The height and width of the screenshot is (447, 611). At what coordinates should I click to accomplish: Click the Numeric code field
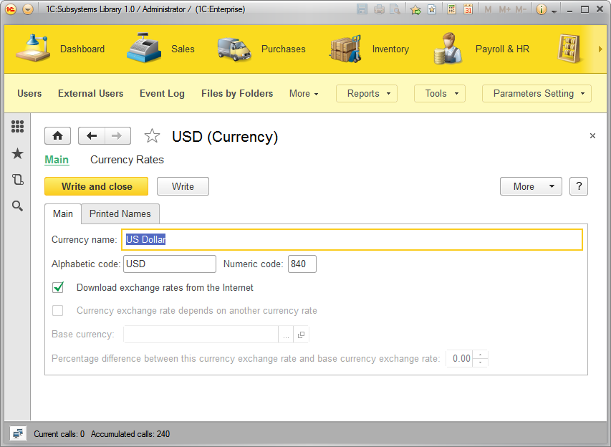[x=302, y=264]
